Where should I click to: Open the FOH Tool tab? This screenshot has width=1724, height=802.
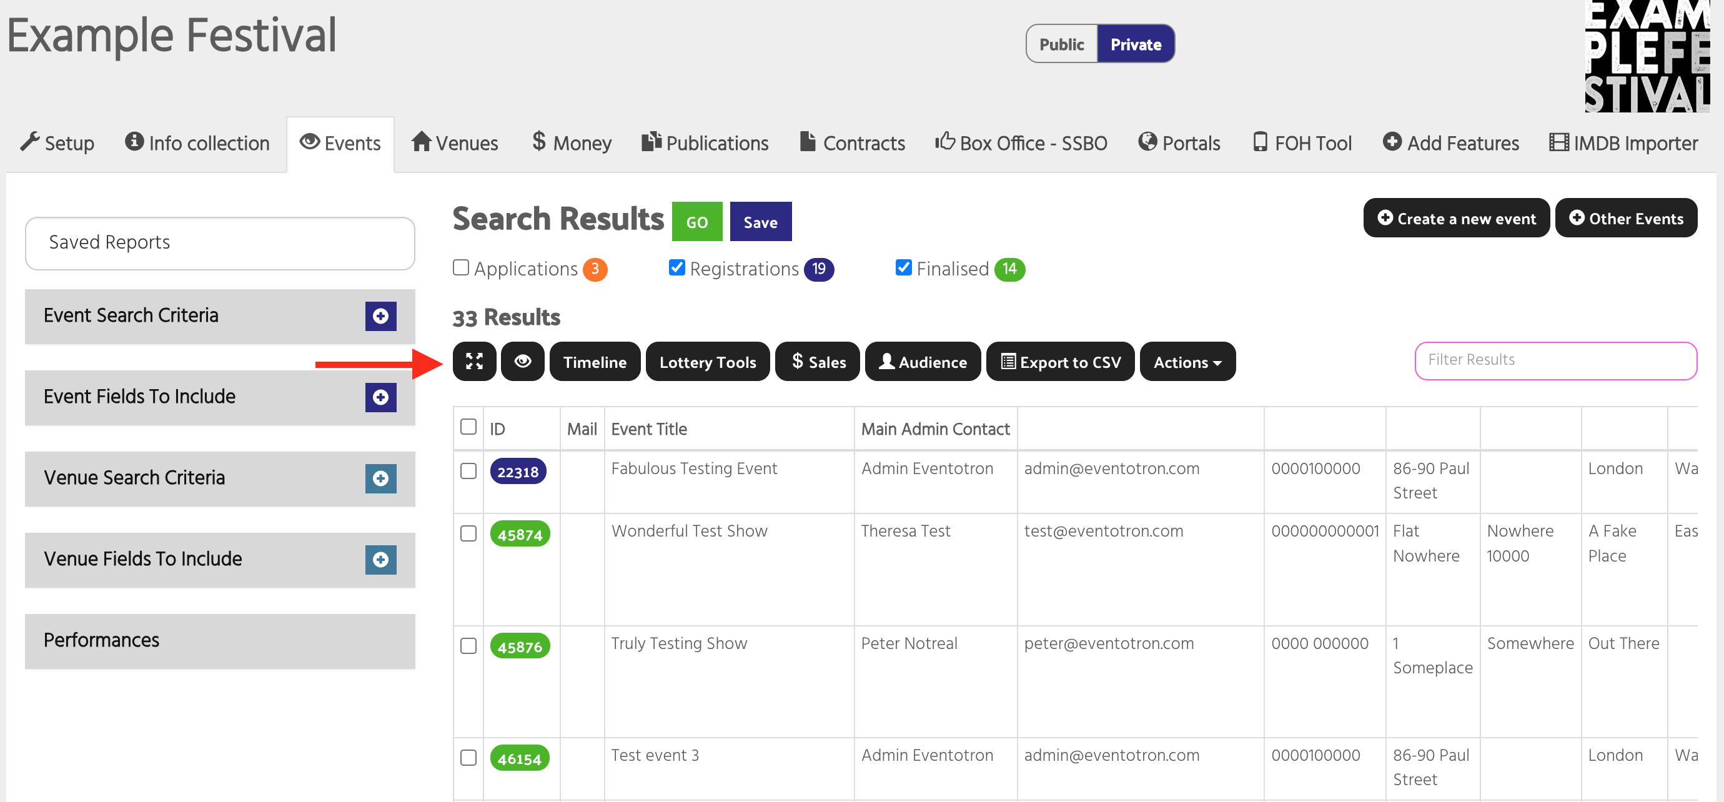[1302, 142]
